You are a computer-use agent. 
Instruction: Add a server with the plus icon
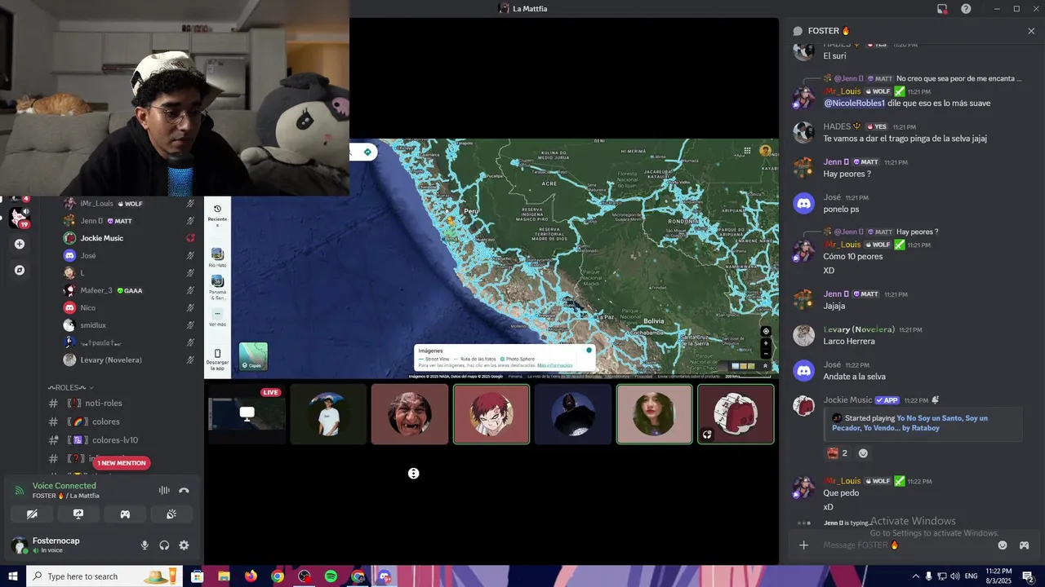tap(20, 244)
